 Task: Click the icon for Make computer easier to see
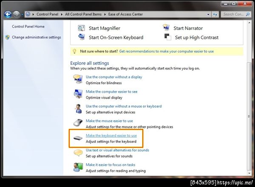[x=78, y=94]
